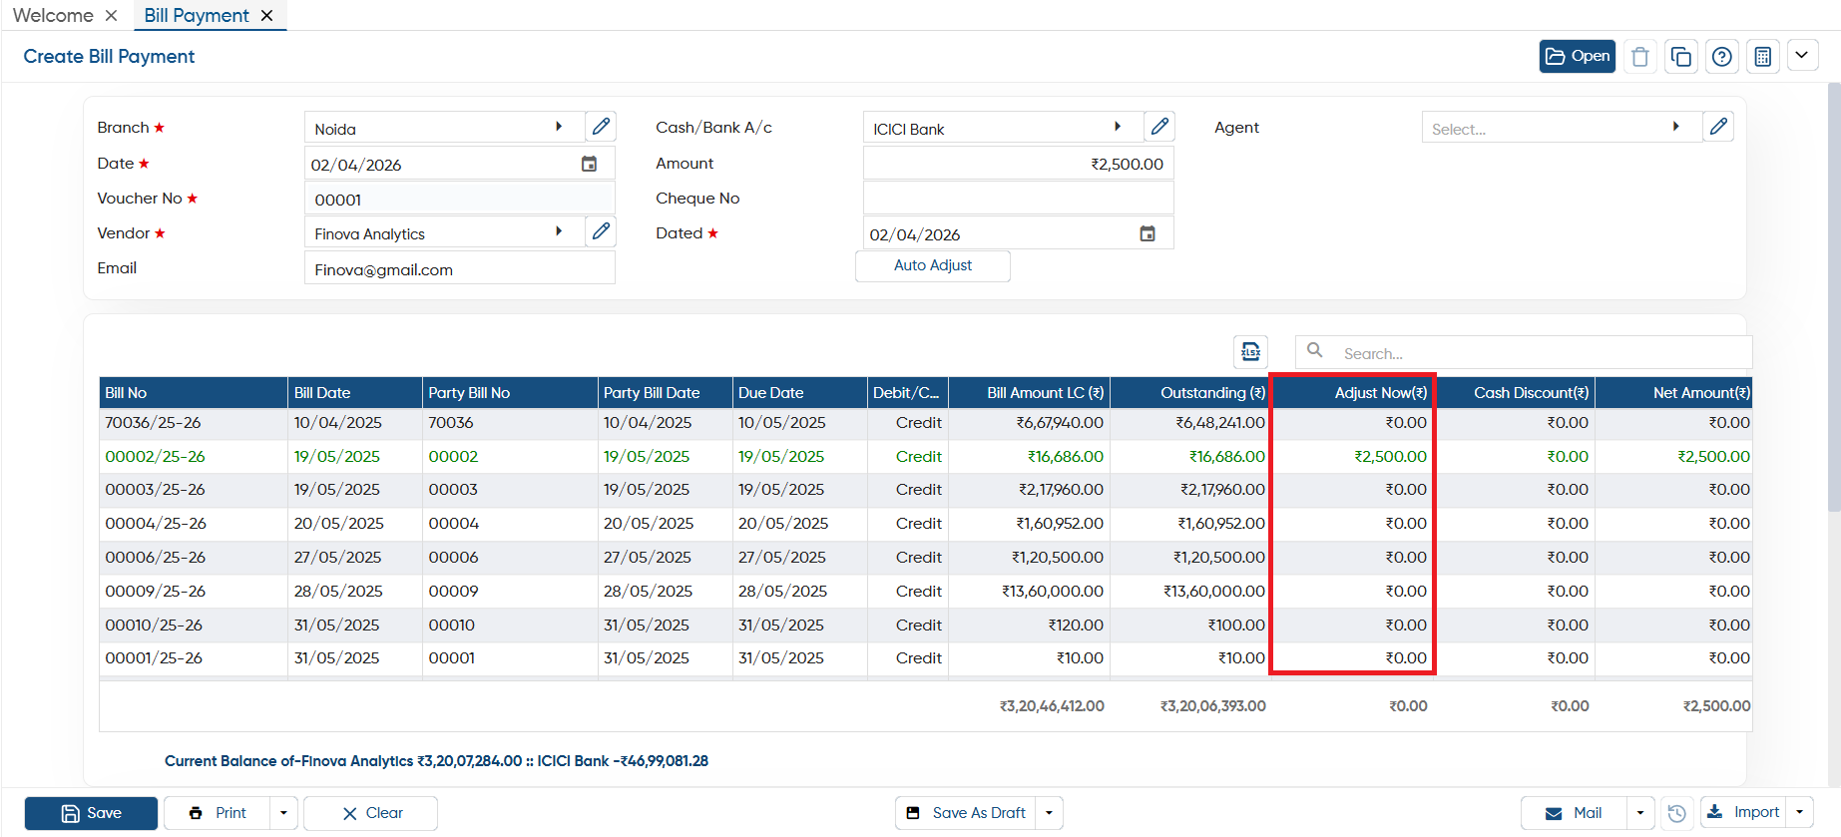Click the Cheque No input field
The width and height of the screenshot is (1841, 837).
click(x=1018, y=198)
